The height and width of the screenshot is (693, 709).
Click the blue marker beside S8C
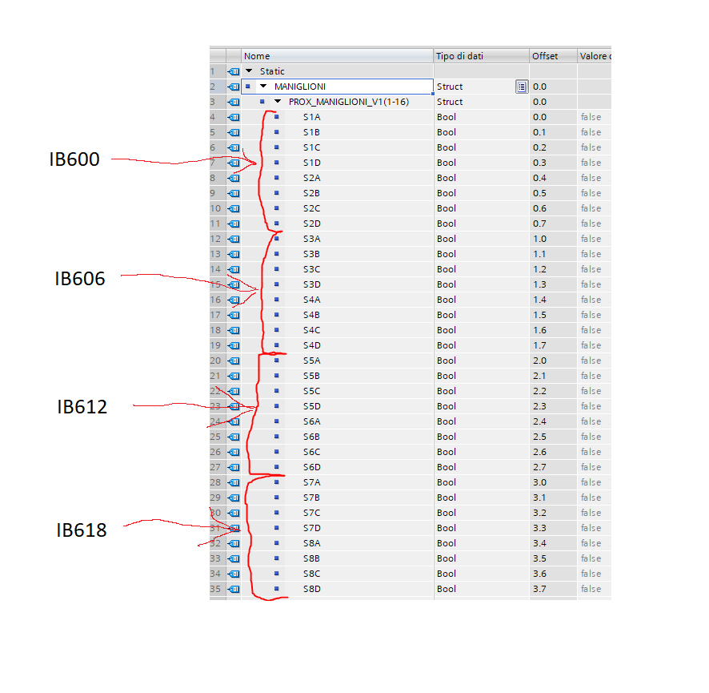[277, 574]
